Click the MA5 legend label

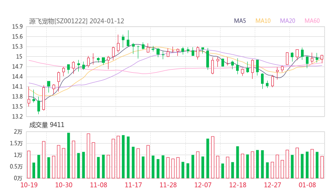coord(240,21)
